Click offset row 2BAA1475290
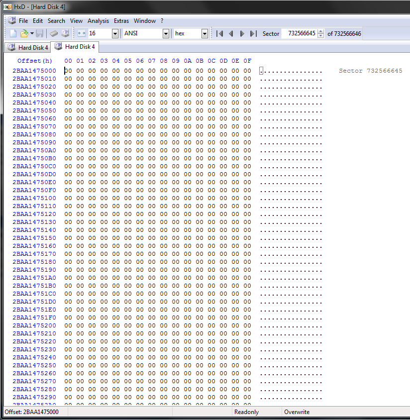The height and width of the screenshot is (420, 410). pyautogui.click(x=34, y=397)
